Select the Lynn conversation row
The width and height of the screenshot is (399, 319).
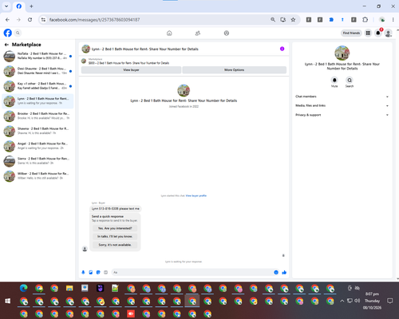click(x=38, y=101)
